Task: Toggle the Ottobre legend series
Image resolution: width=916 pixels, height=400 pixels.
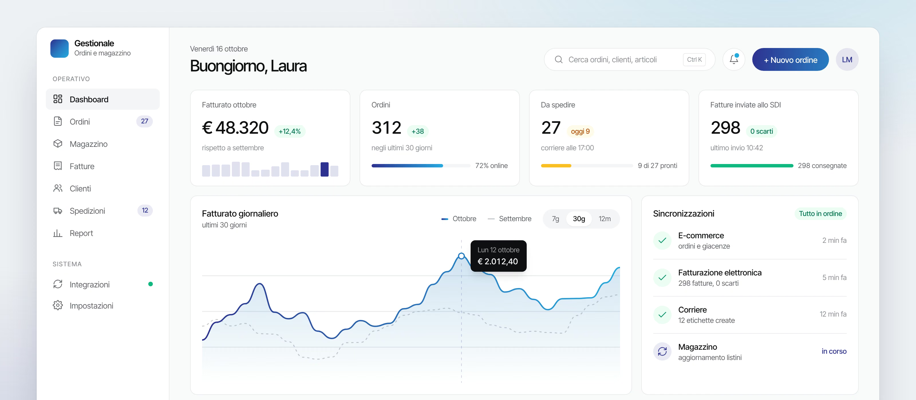Action: coord(459,219)
